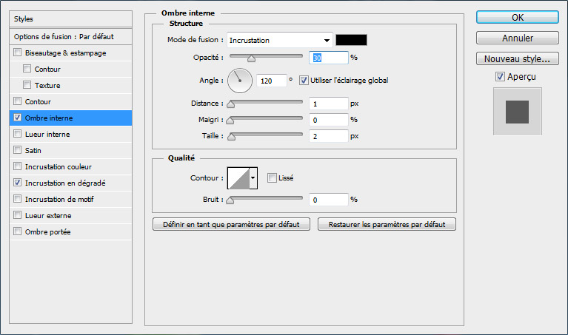
Task: Open the Contour curve picker arrow
Action: [253, 178]
